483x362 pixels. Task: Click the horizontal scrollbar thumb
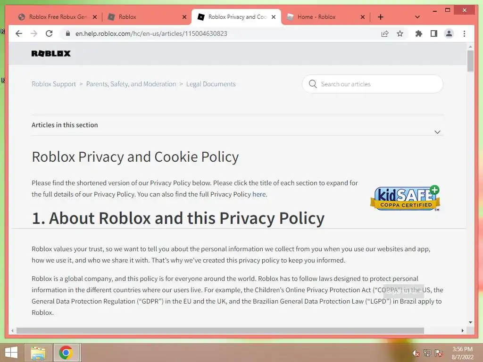click(x=220, y=330)
